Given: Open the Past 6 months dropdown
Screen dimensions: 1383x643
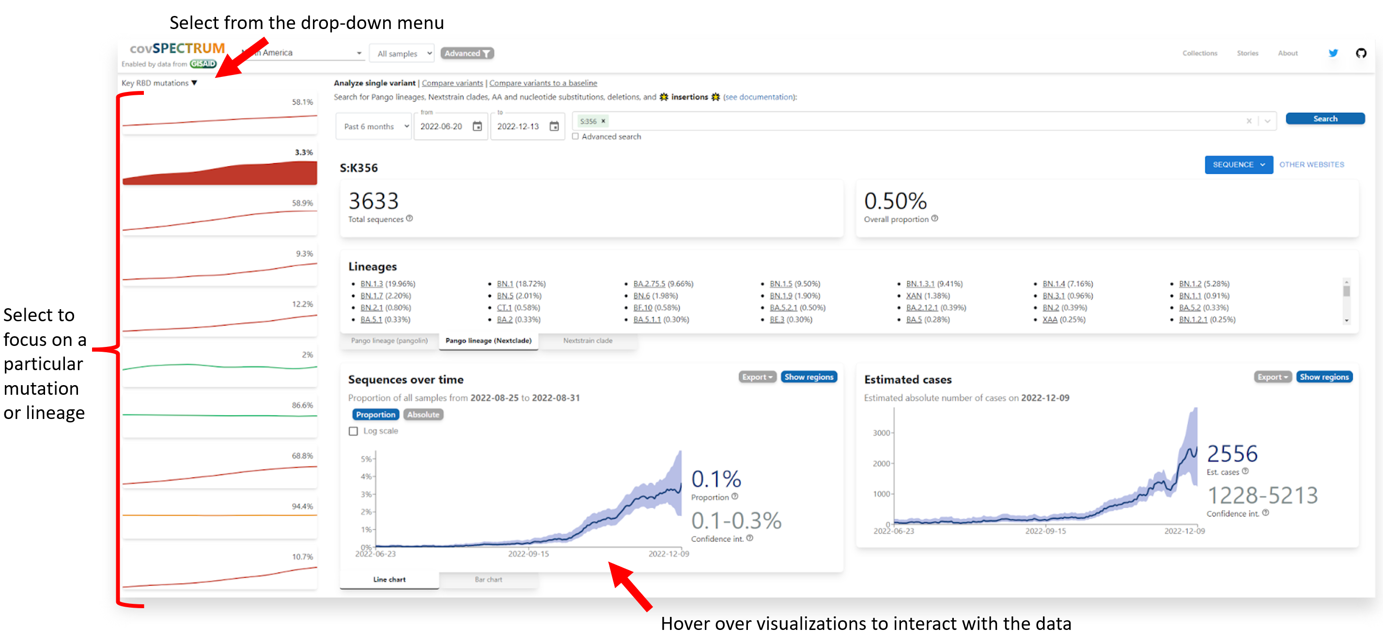Looking at the screenshot, I should click(374, 127).
